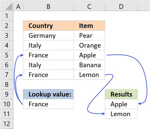Select row 3 header

point(7,35)
